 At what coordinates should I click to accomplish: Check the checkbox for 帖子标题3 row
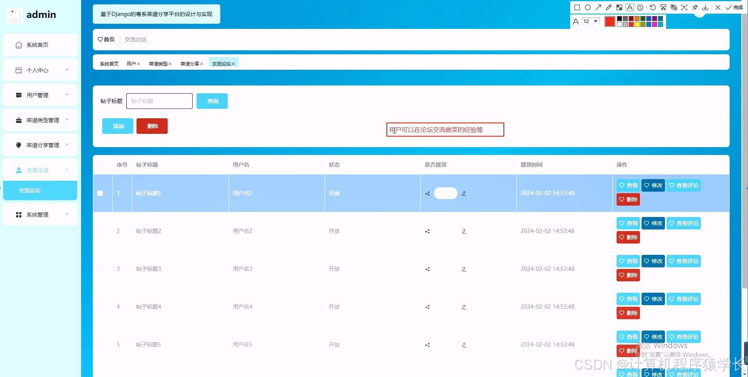[x=100, y=269]
